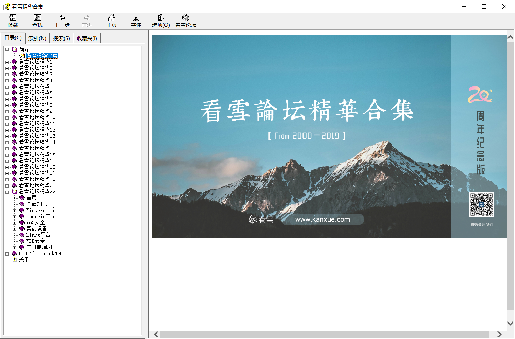515x339 pixels.
Task: Click the book icon beside iOS安全
Action: [22, 223]
